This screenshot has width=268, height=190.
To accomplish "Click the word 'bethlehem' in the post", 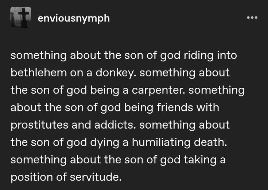I will pos(39,73).
